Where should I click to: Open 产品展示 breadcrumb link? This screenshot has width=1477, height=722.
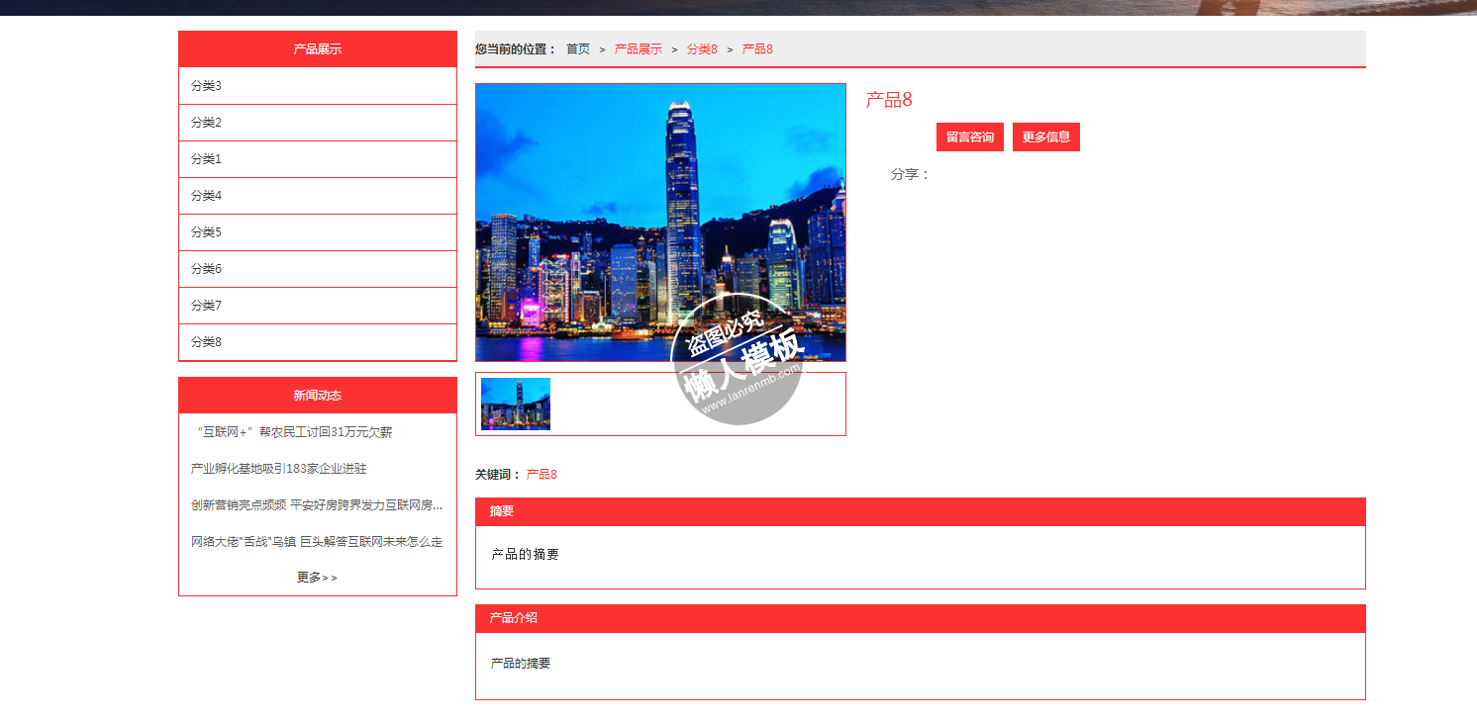click(x=639, y=49)
